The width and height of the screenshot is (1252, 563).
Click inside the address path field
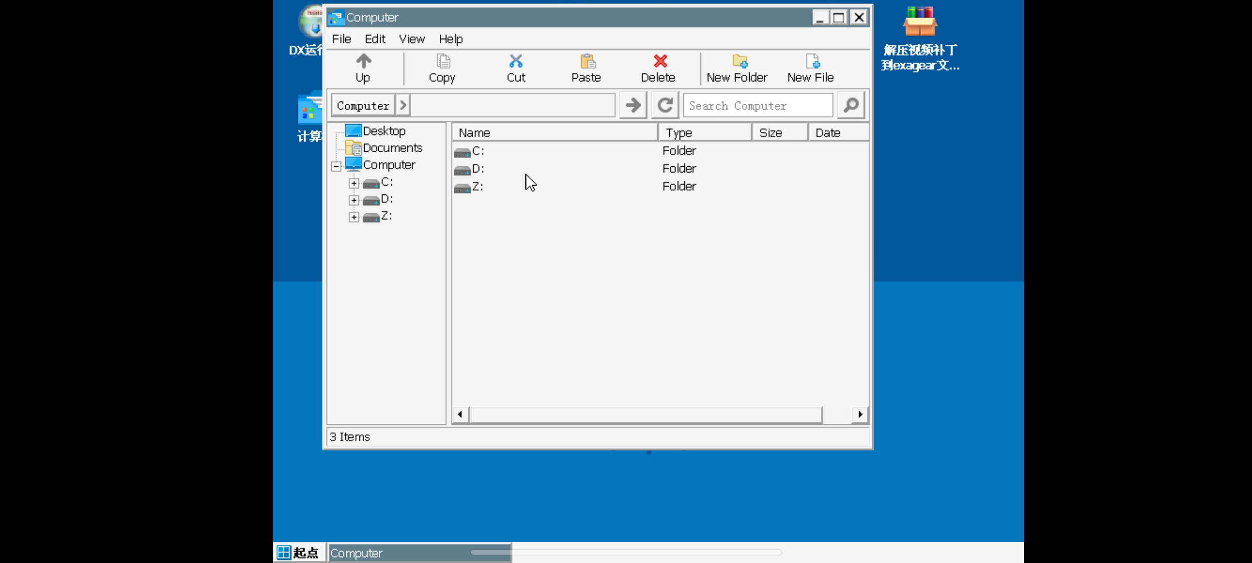pyautogui.click(x=513, y=106)
